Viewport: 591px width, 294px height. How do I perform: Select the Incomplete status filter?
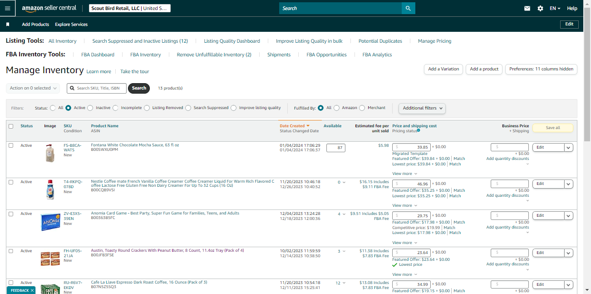(115, 108)
